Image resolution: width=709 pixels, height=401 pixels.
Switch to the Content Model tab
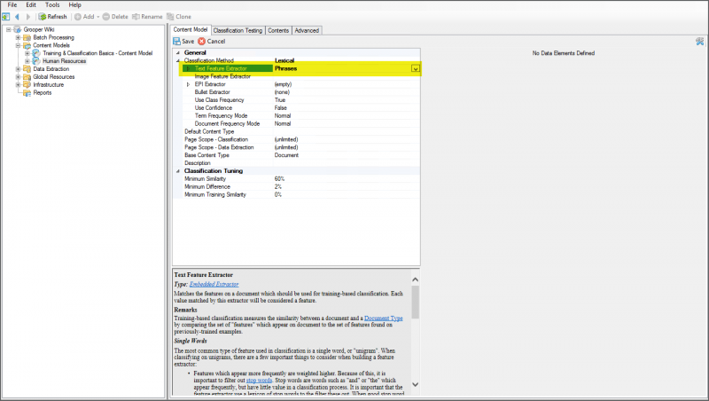point(191,30)
